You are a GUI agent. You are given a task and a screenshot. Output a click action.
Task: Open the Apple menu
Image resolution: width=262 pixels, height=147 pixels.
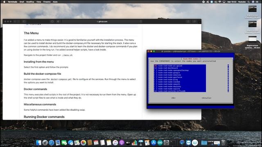5,2
